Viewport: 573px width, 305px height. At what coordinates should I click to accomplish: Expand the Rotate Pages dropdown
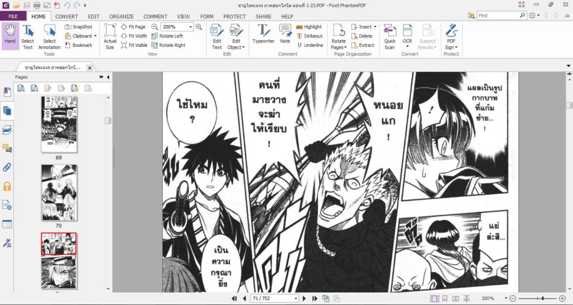(346, 47)
